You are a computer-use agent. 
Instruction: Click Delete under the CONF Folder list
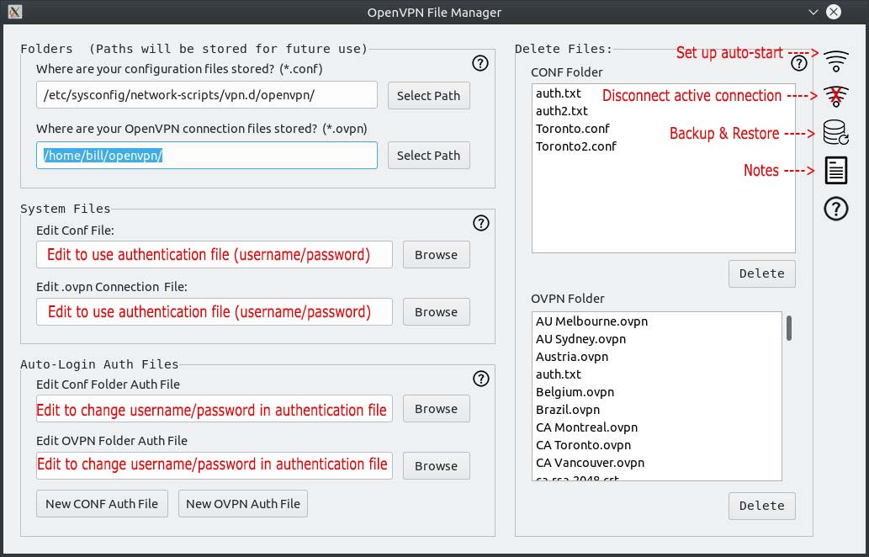point(761,273)
